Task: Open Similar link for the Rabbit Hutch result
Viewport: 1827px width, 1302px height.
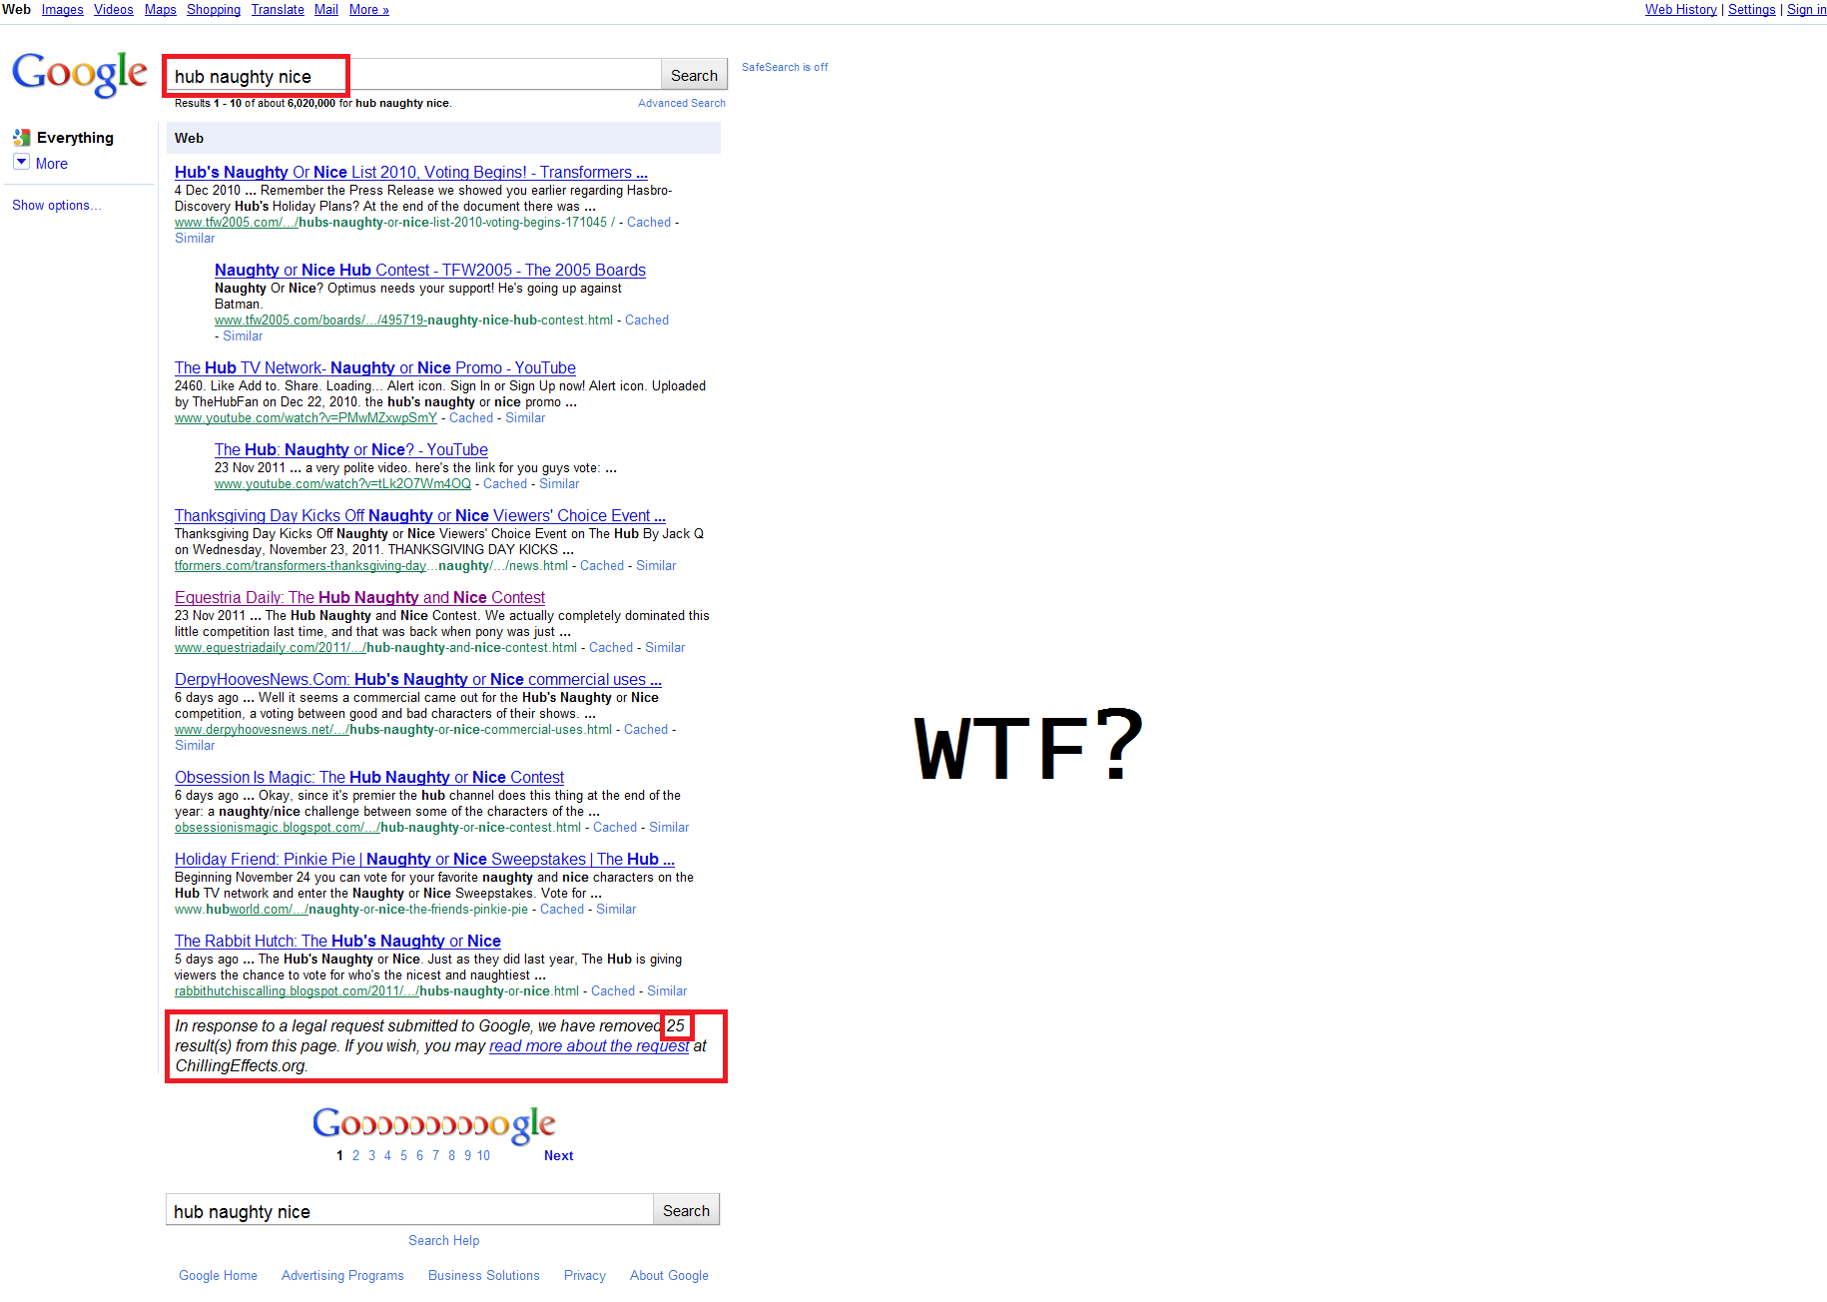Action: (x=667, y=991)
